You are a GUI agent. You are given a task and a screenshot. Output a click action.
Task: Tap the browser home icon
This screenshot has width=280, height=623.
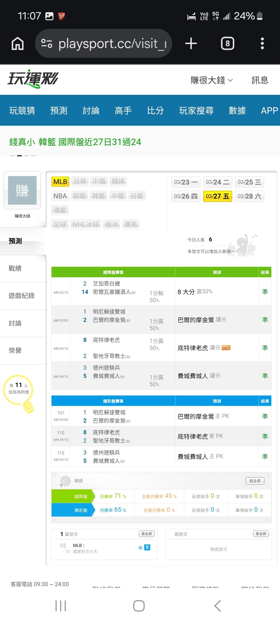[x=18, y=43]
